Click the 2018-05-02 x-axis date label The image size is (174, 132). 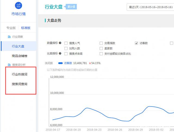(x=156, y=130)
